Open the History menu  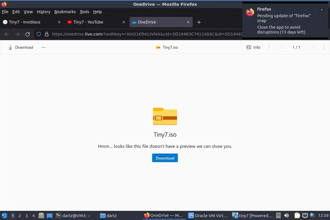(x=44, y=12)
